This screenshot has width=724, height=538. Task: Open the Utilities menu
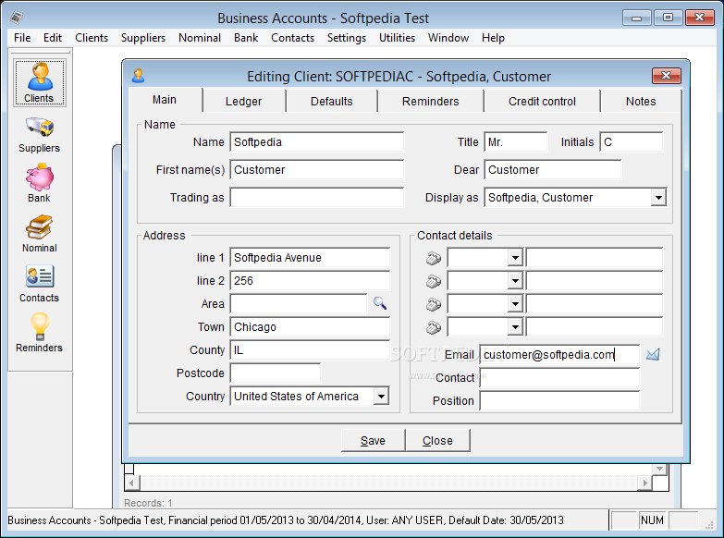pyautogui.click(x=397, y=38)
